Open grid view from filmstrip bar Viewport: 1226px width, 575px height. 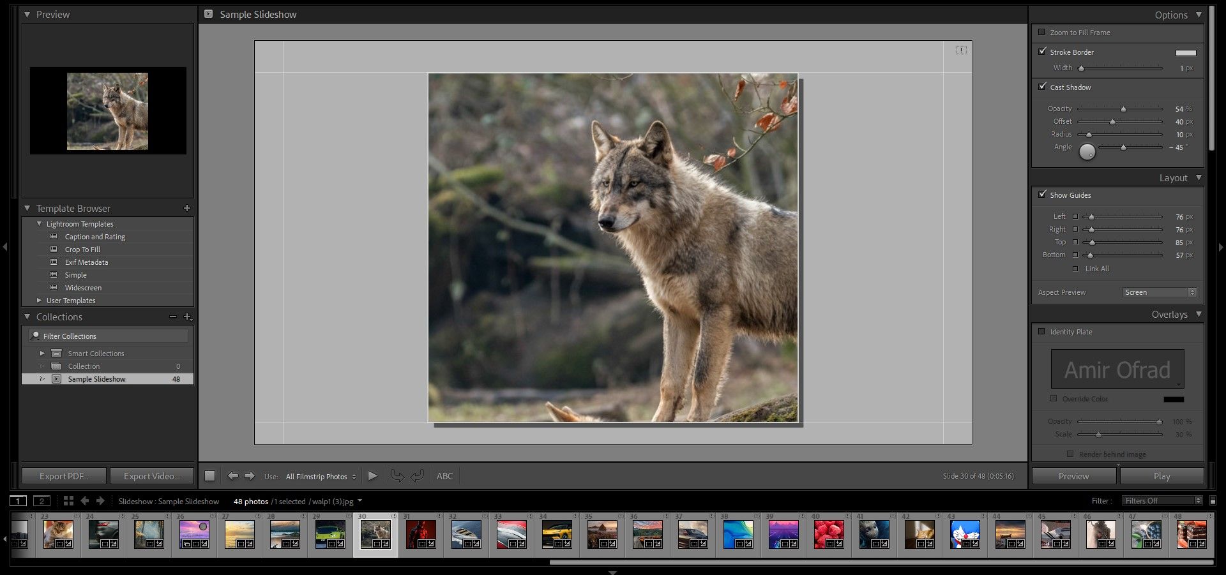68,501
